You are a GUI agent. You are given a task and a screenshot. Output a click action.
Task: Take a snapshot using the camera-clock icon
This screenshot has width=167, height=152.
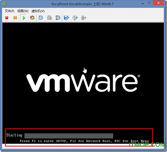click(41, 18)
